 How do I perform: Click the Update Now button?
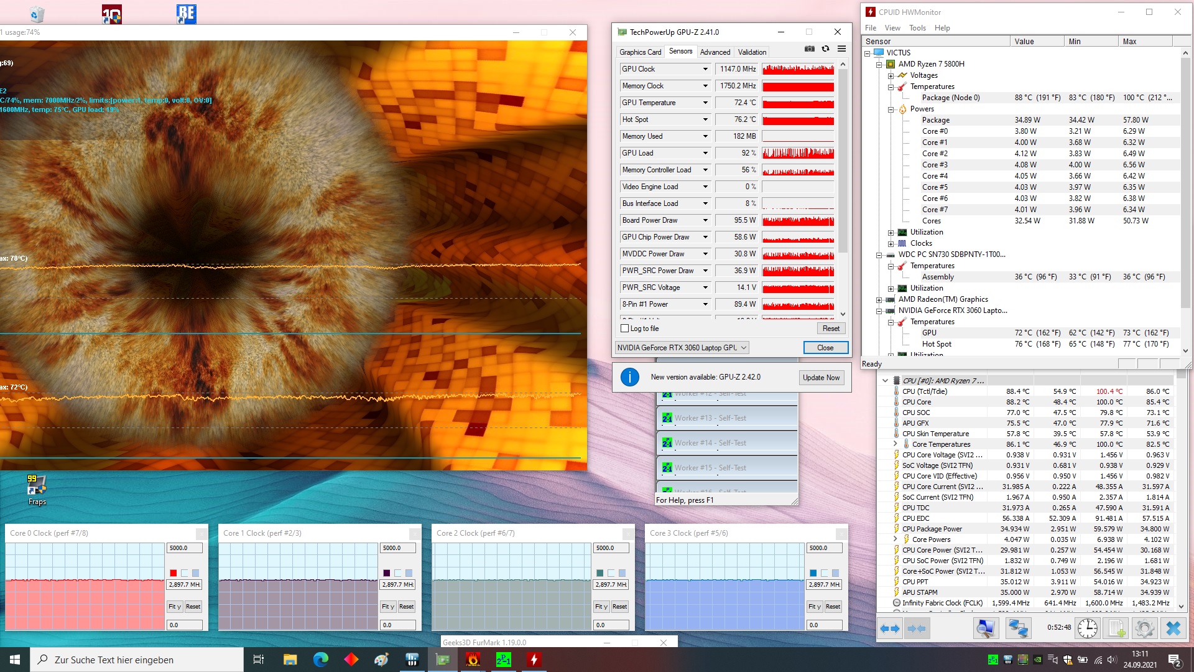821,378
